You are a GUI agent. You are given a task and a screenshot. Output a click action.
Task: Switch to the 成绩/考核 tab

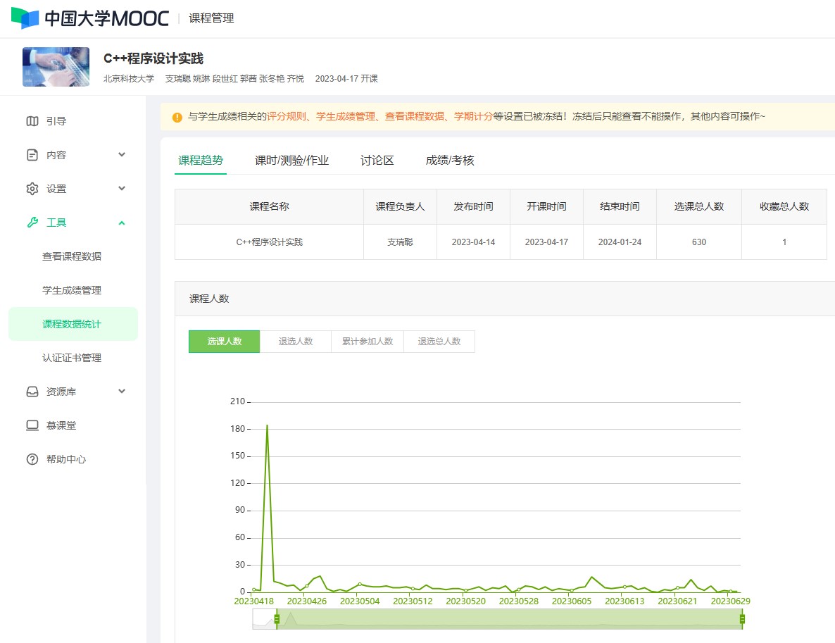pos(450,161)
